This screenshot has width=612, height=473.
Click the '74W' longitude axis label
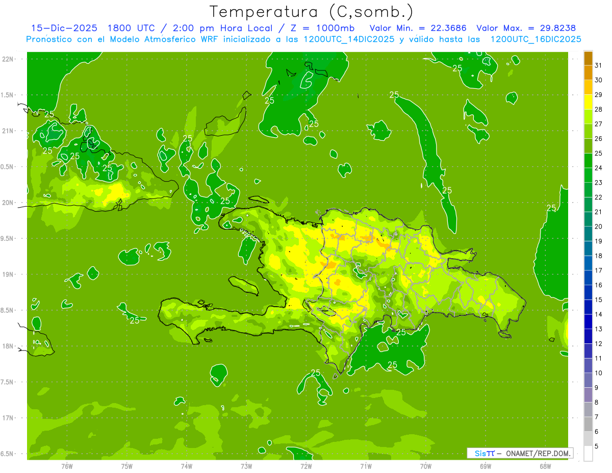[x=187, y=466]
